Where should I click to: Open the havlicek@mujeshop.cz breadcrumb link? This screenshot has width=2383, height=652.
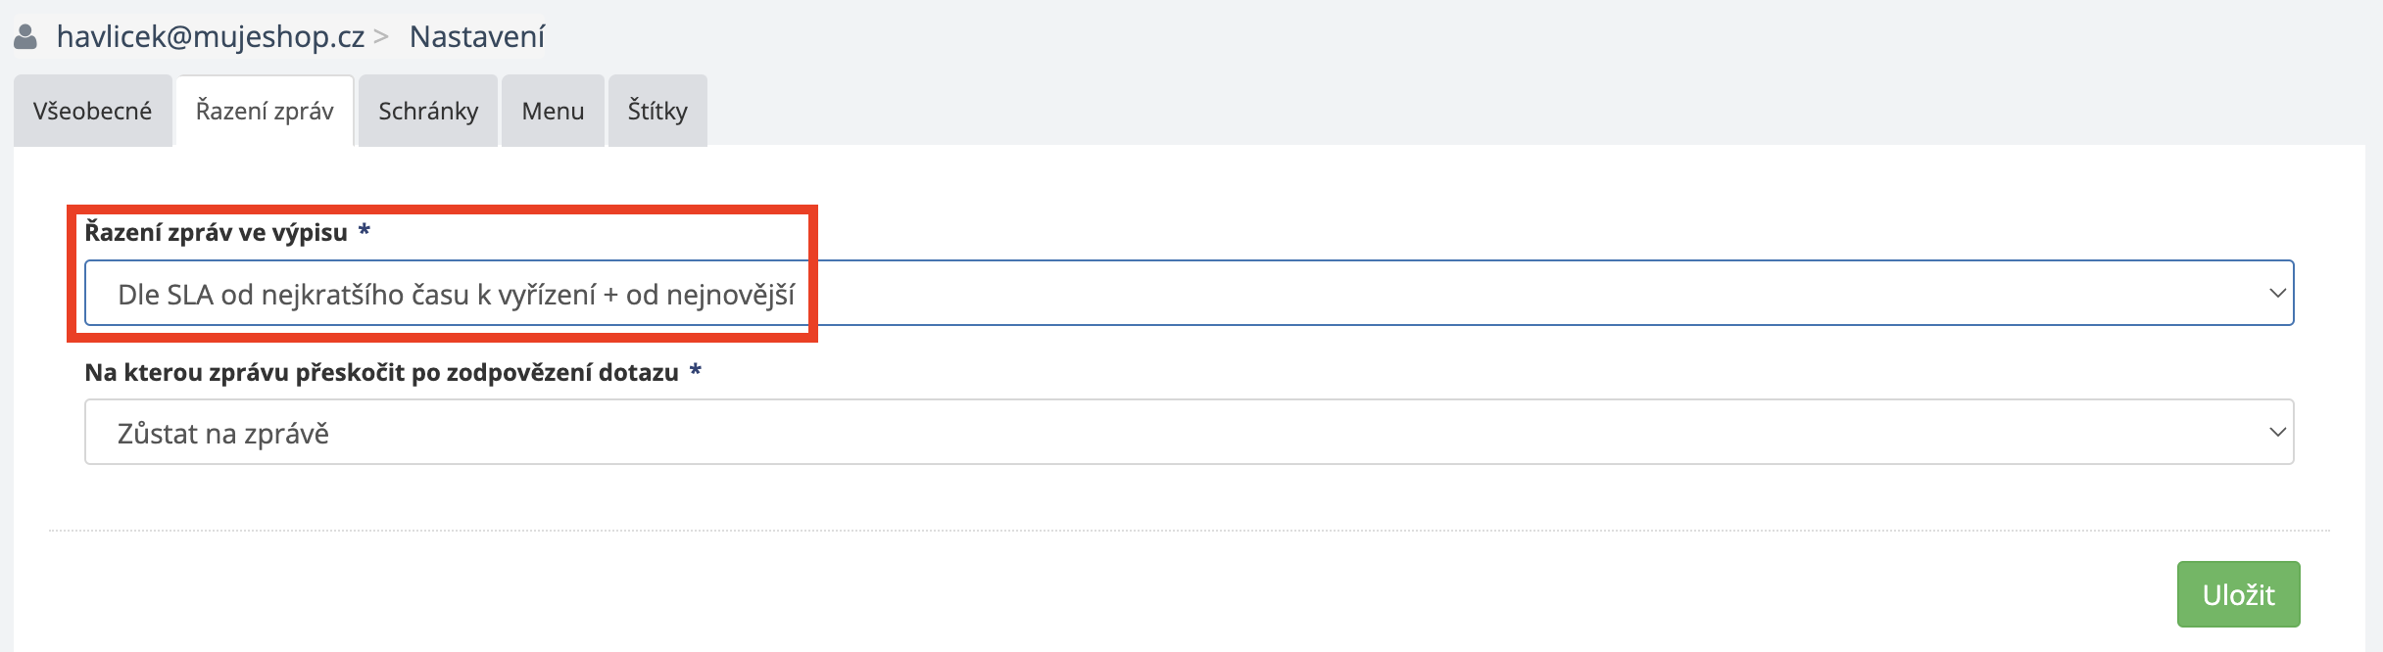coord(210,37)
